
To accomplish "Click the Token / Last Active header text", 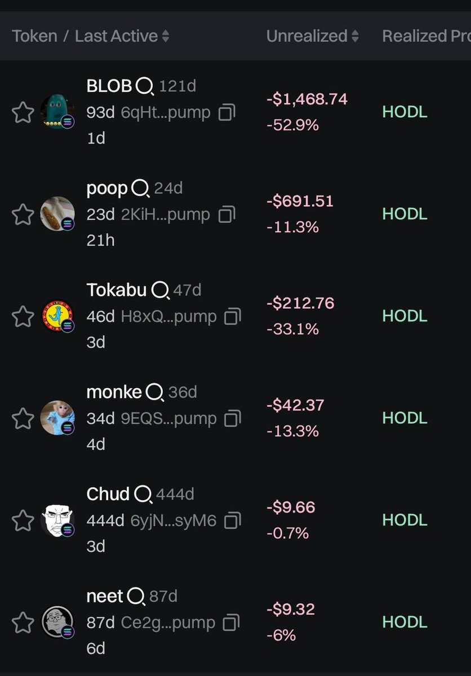I will pyautogui.click(x=85, y=36).
